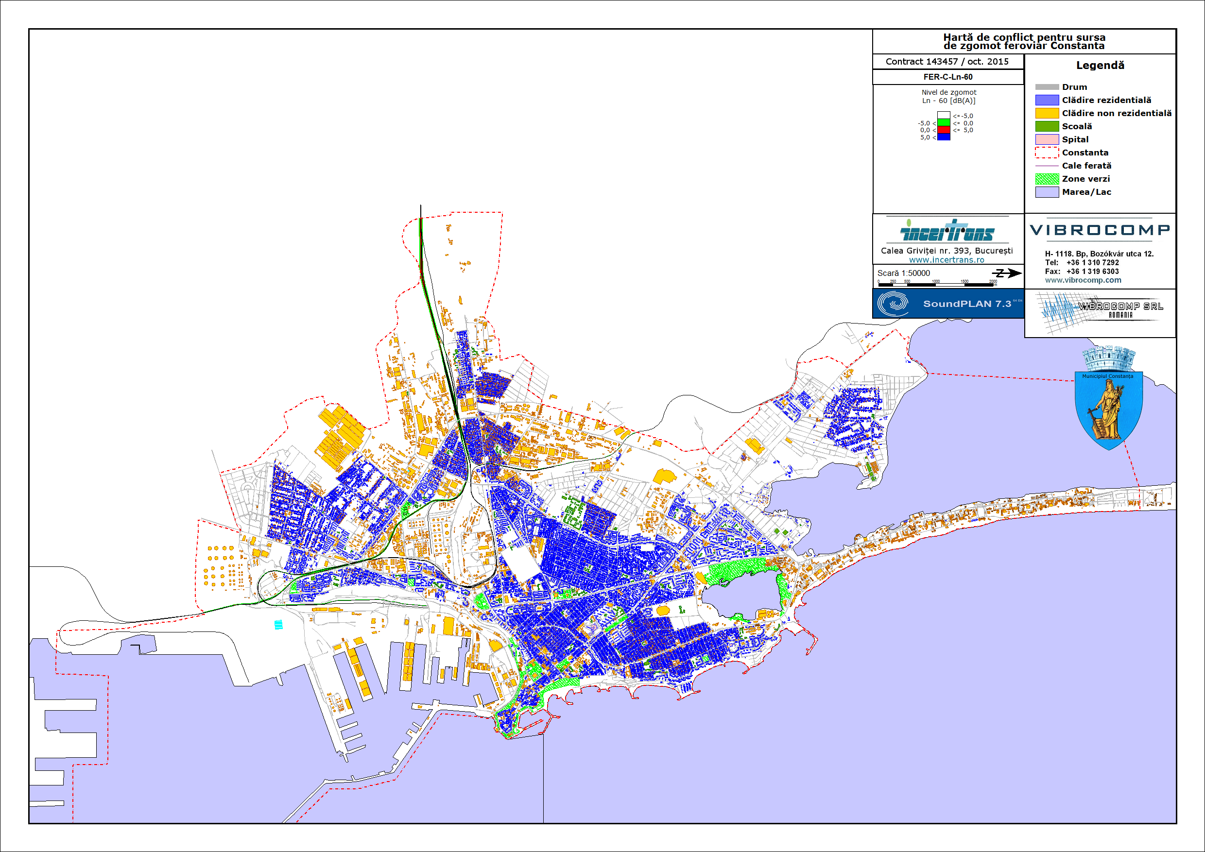Click the cyan marker in the port area
Viewport: 1205px width, 852px height.
click(279, 624)
